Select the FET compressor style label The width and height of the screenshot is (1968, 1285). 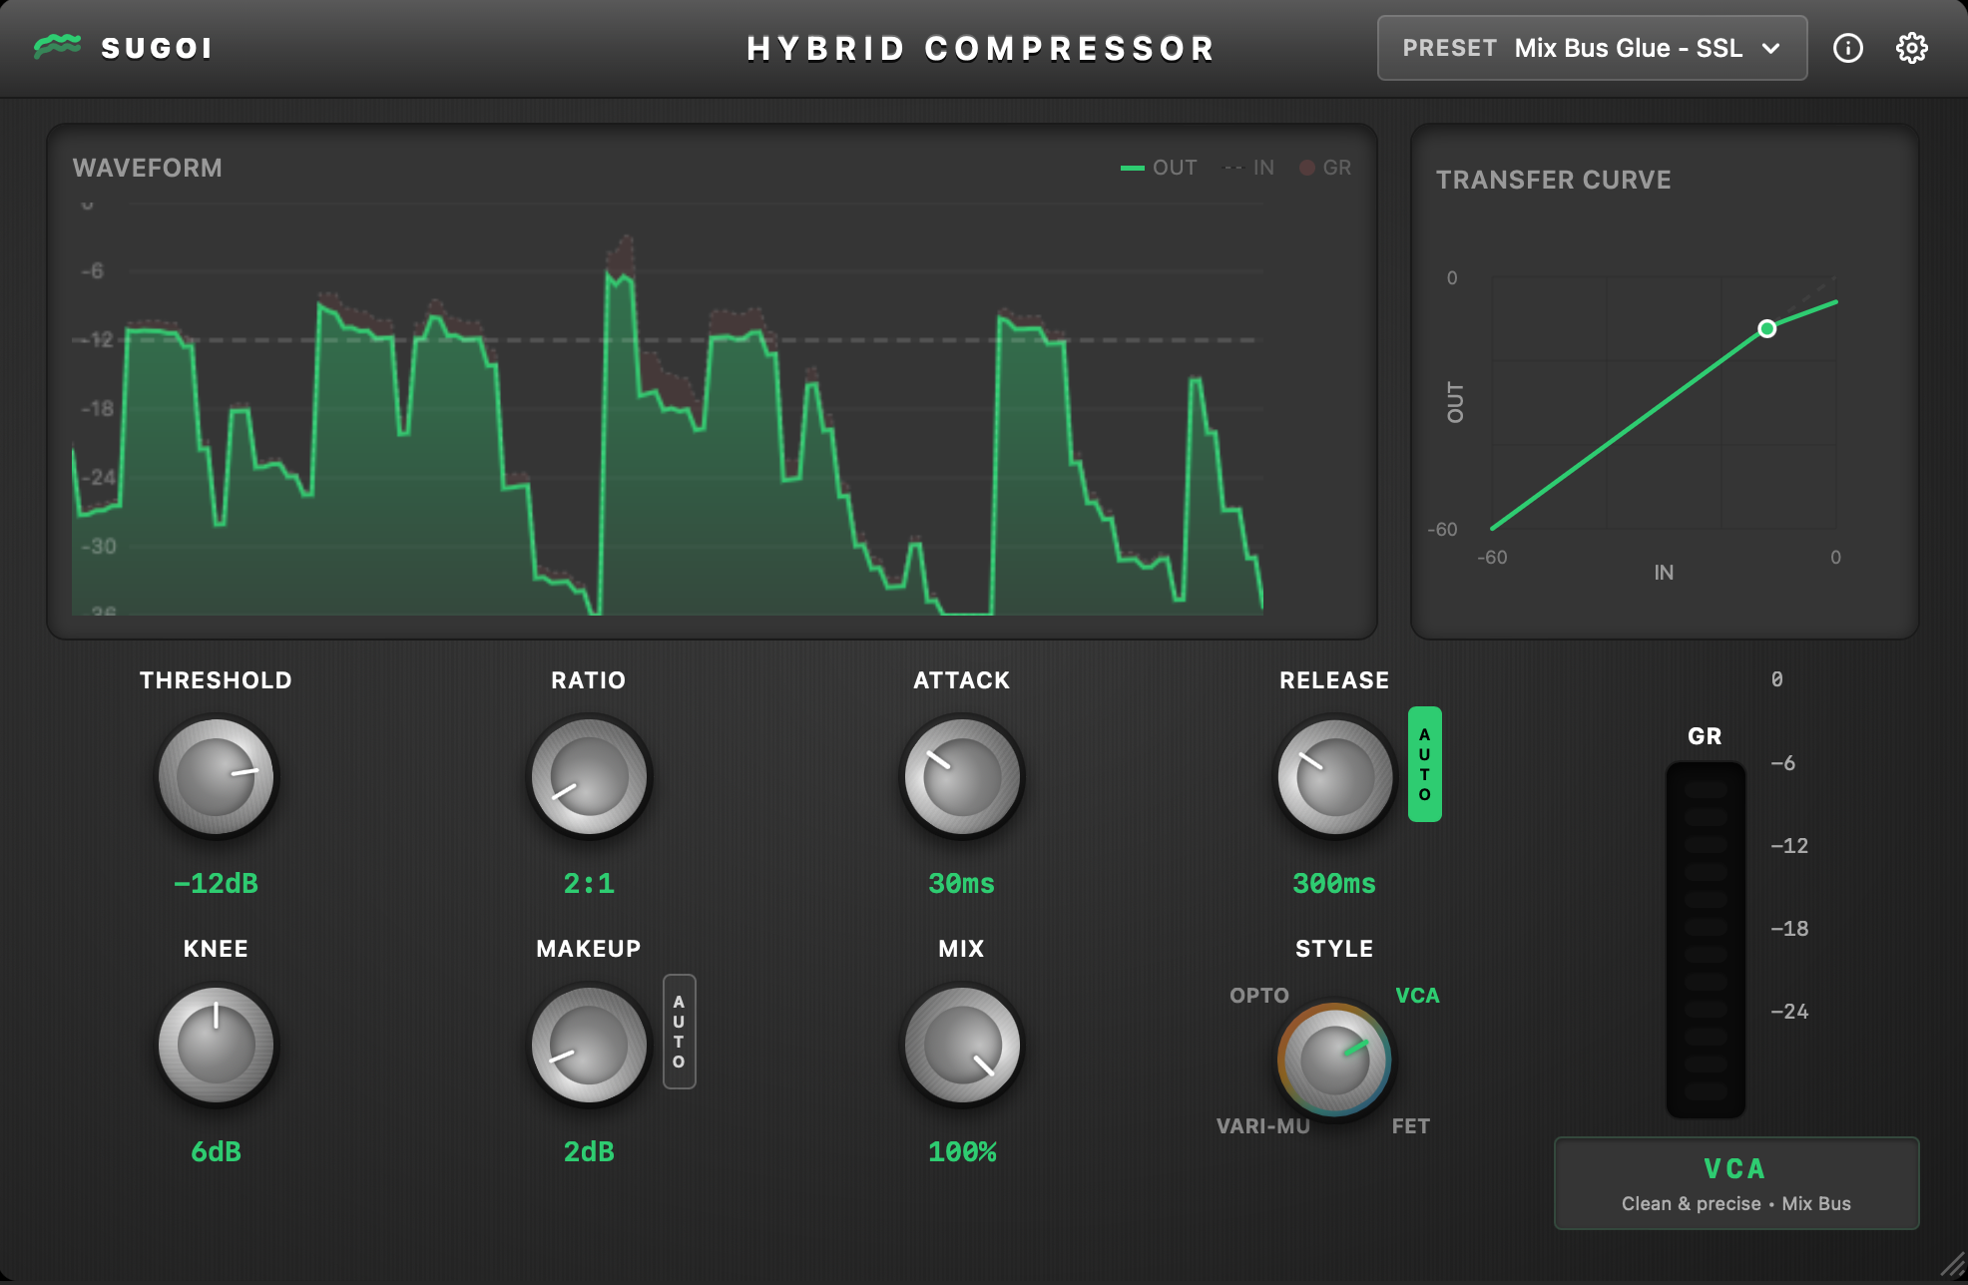point(1411,1125)
